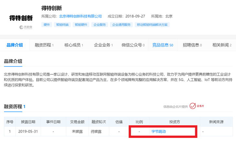This screenshot has width=236, height=141.
Task: Click the 成立日期 2018-09-27 text
Action: tap(126, 16)
